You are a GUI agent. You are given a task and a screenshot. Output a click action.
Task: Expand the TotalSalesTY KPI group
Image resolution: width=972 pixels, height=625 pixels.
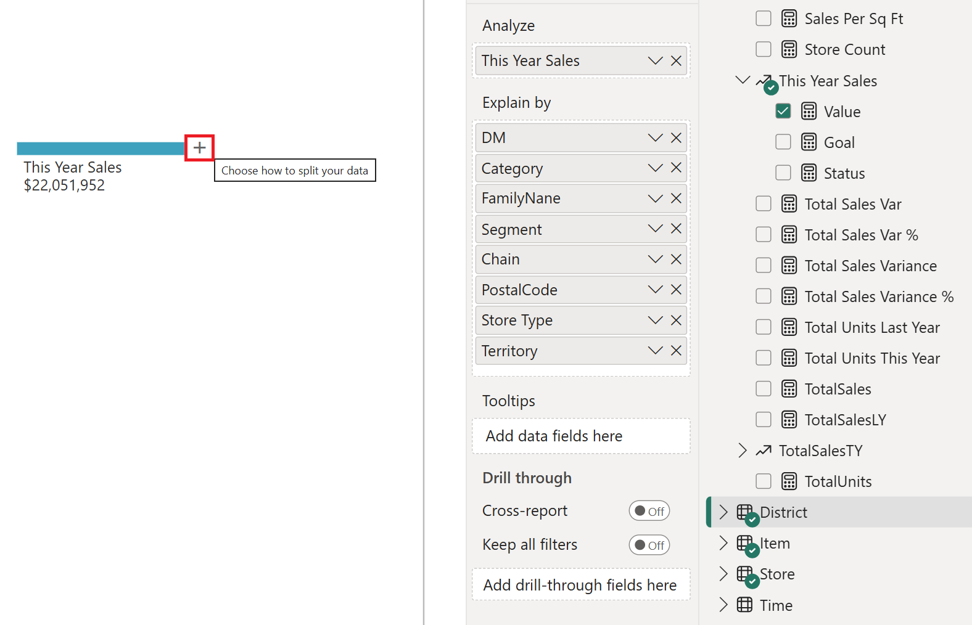click(x=743, y=451)
